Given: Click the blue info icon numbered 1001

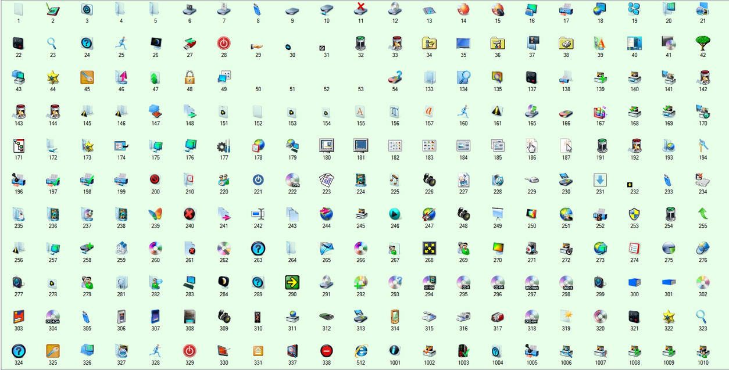Looking at the screenshot, I should (395, 351).
